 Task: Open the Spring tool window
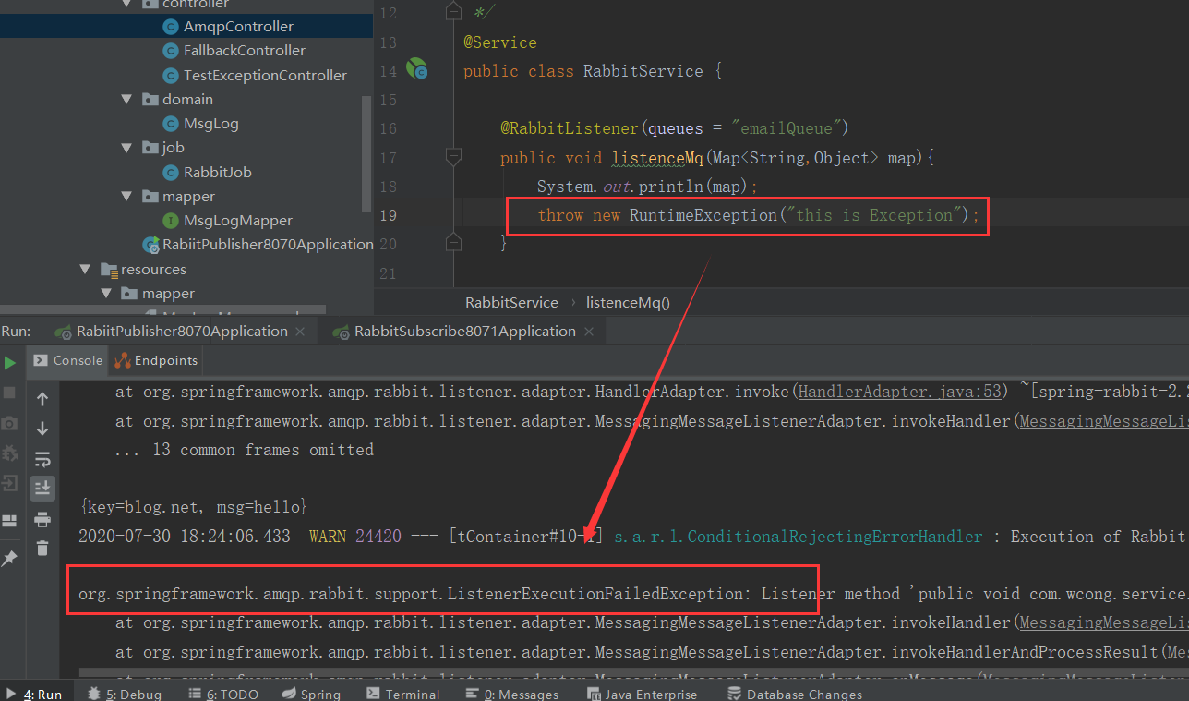[x=311, y=695]
